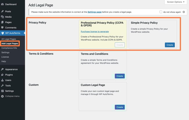
Task: Open the Compliance Kits submenu
Action: 9,48
